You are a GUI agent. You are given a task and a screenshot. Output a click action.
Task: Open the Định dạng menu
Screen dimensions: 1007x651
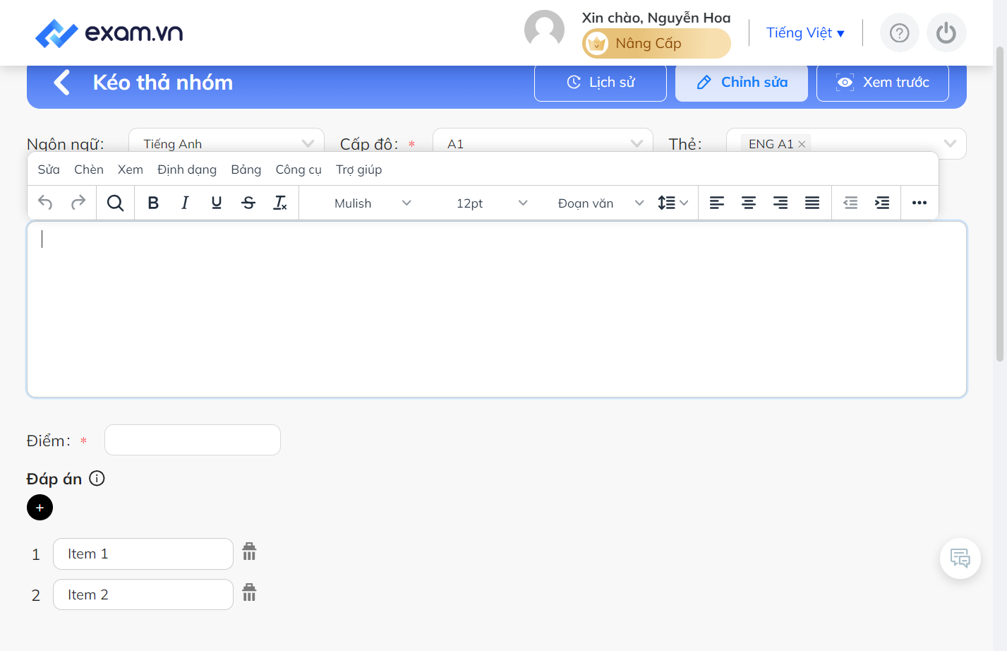(187, 169)
